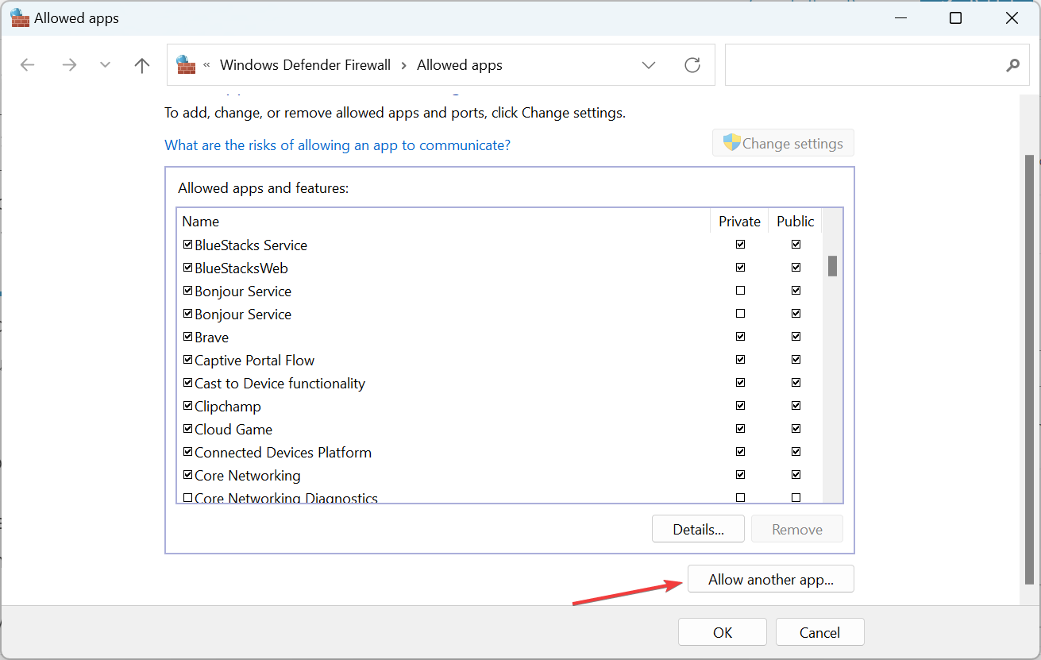Go up one level with Up arrow
This screenshot has width=1041, height=660.
tap(142, 65)
